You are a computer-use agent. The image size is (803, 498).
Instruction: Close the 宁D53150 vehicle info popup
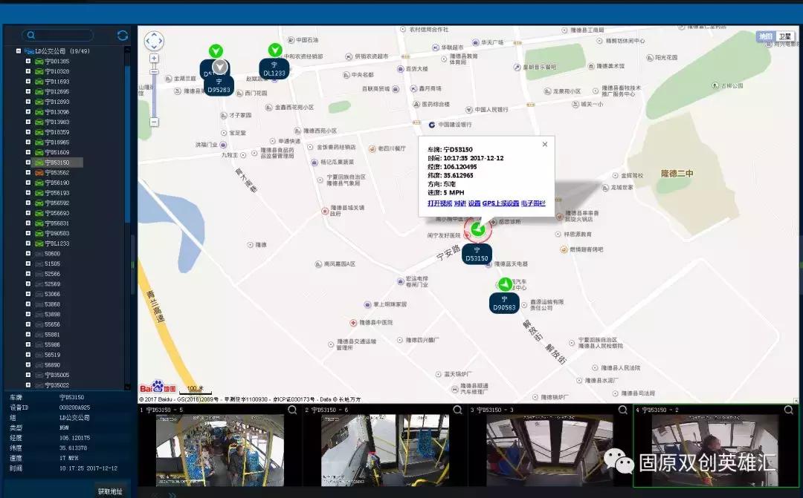(x=544, y=145)
